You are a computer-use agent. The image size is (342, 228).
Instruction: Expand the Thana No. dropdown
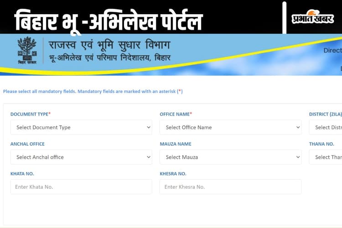327,157
